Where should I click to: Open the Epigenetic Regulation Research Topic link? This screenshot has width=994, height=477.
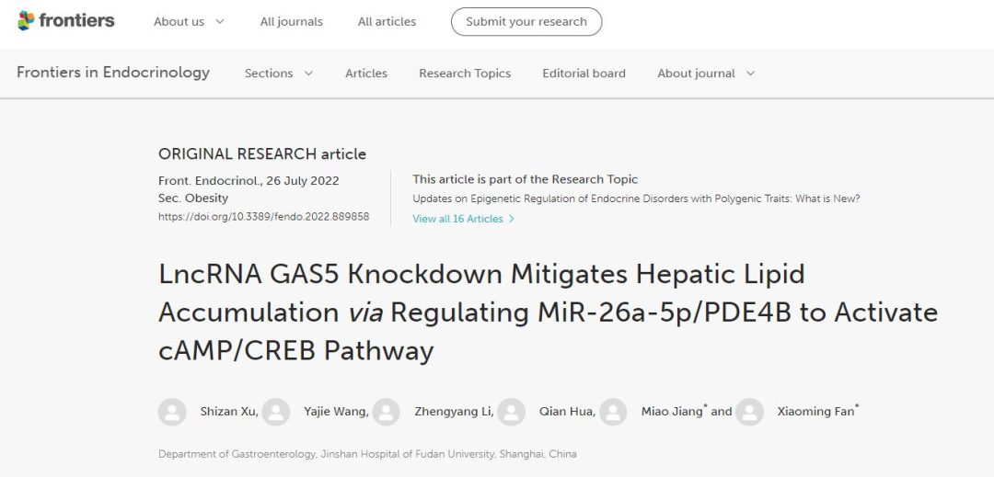[x=636, y=199]
